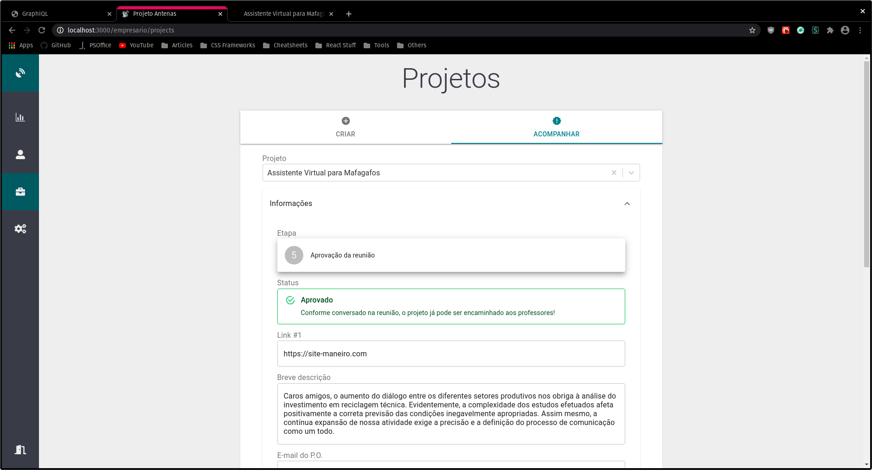This screenshot has height=470, width=872.
Task: Go back in browser history
Action: [12, 30]
